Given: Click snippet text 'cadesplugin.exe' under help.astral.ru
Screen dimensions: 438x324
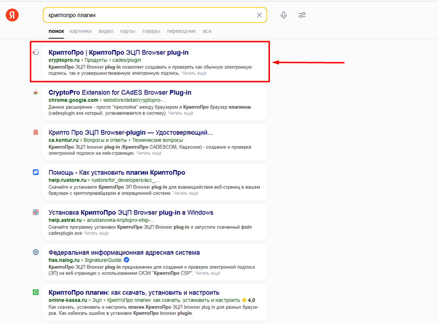Looking at the screenshot, I should 65,233.
